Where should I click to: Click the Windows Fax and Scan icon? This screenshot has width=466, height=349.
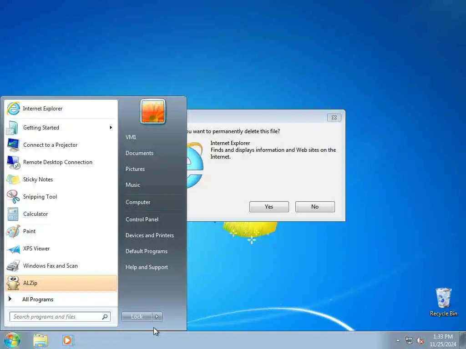pyautogui.click(x=13, y=266)
